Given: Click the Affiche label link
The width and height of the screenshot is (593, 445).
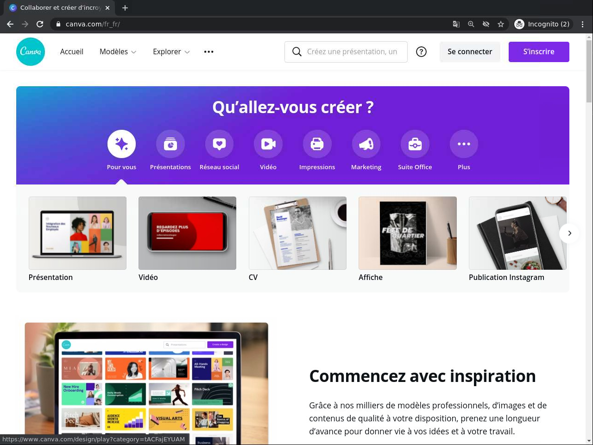Looking at the screenshot, I should coord(371,277).
